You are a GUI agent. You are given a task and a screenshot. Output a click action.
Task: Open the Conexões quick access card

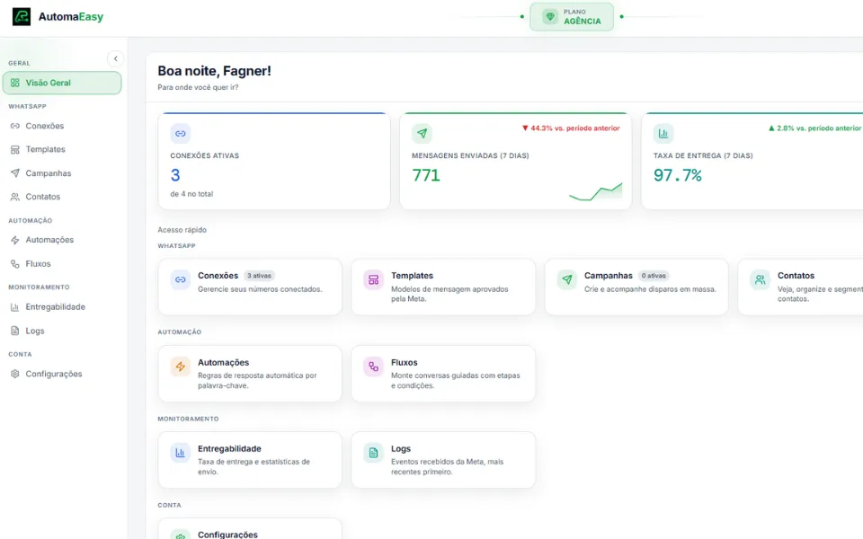click(x=250, y=287)
